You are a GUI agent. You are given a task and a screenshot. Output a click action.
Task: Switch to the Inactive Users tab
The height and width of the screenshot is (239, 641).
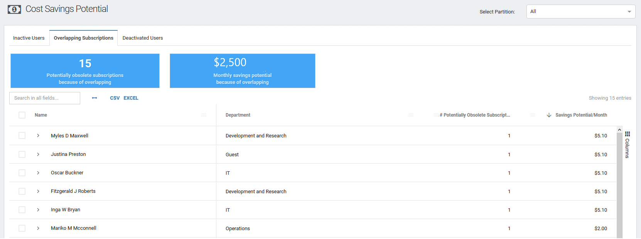coord(29,38)
